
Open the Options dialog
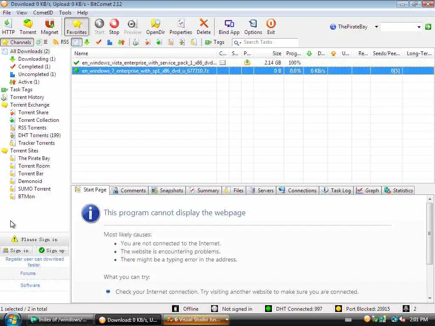tap(253, 27)
